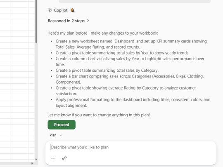The height and width of the screenshot is (167, 223).
Task: Click the shield lock badge beside Copilot
Action: pos(73,10)
